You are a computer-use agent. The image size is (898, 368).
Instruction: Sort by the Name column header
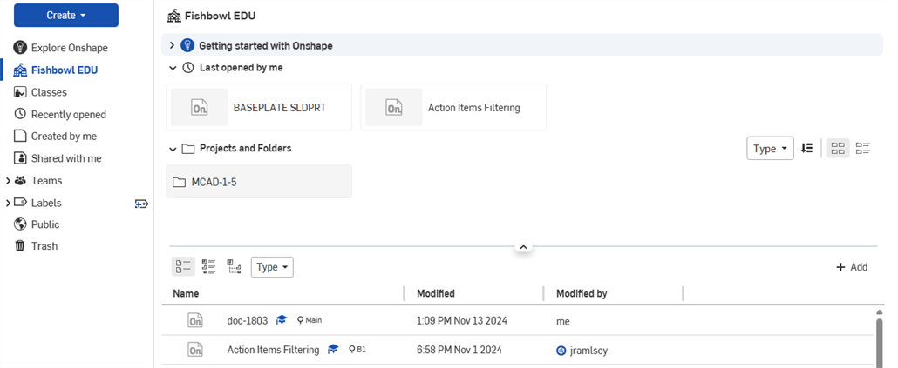point(186,294)
